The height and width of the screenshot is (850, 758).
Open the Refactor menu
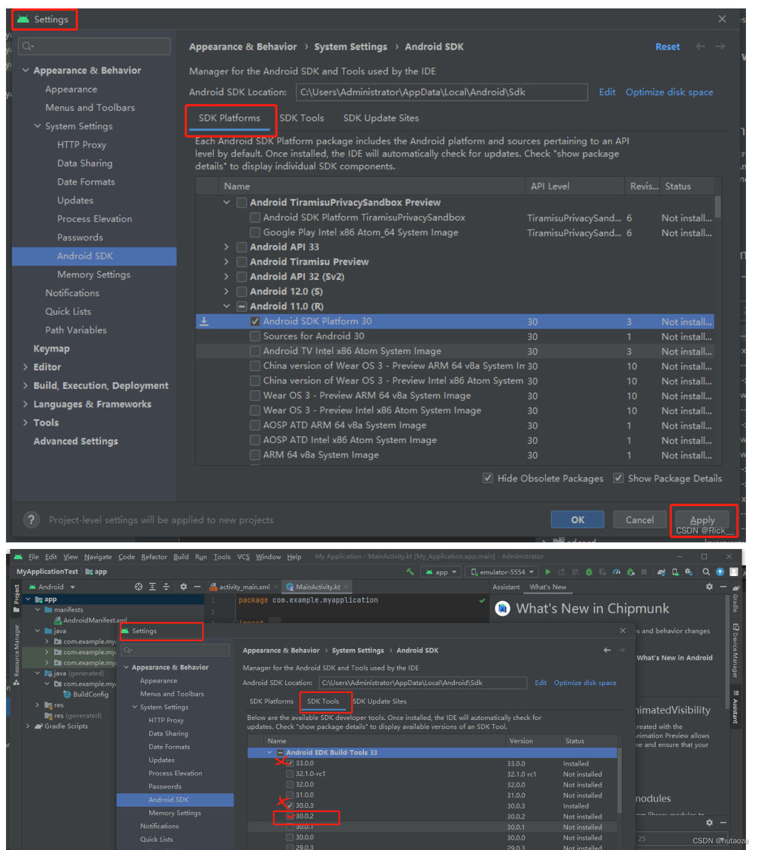(x=154, y=557)
